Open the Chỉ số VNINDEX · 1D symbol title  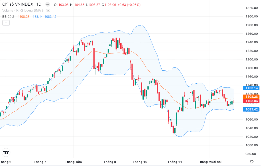22,4
